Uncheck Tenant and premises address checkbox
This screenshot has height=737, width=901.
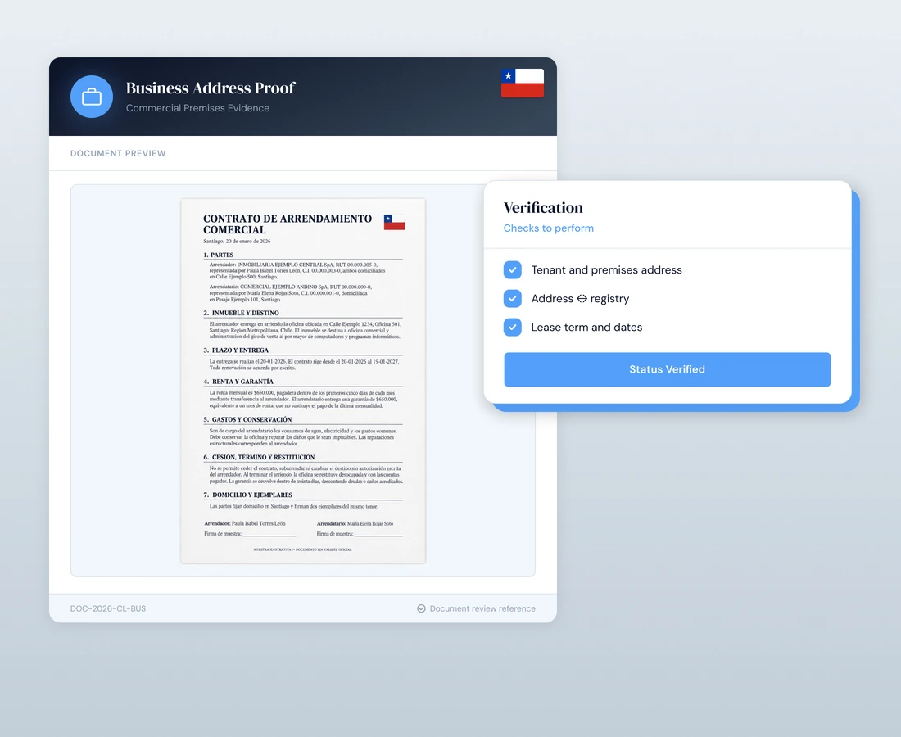(513, 270)
